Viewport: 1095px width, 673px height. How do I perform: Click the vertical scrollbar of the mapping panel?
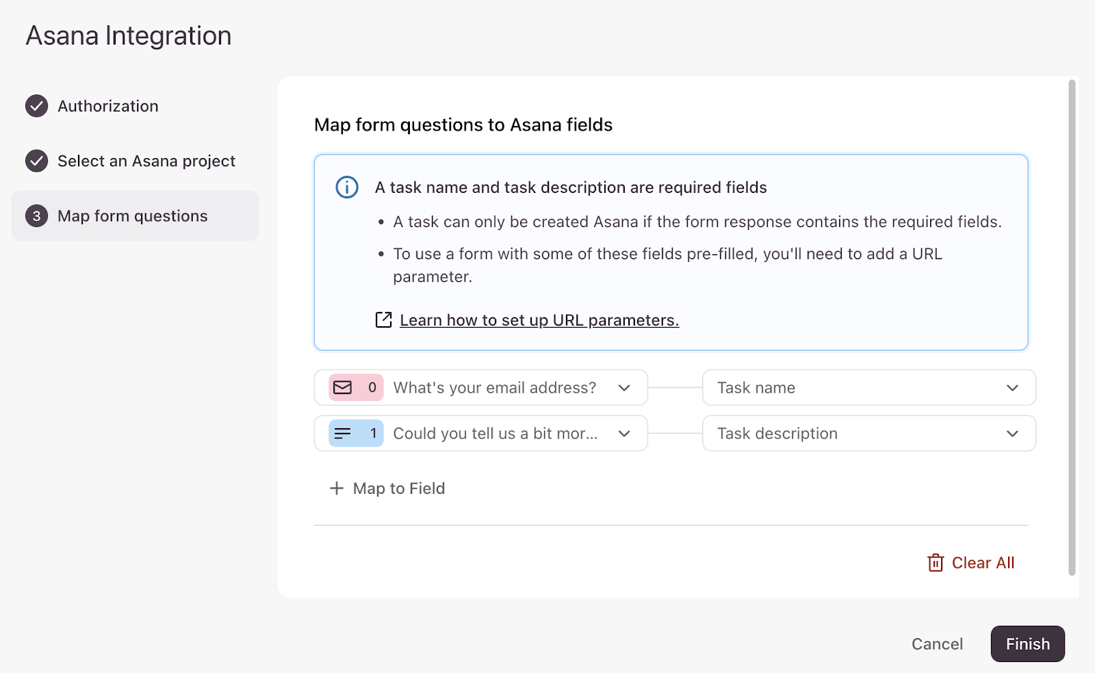pos(1072,328)
